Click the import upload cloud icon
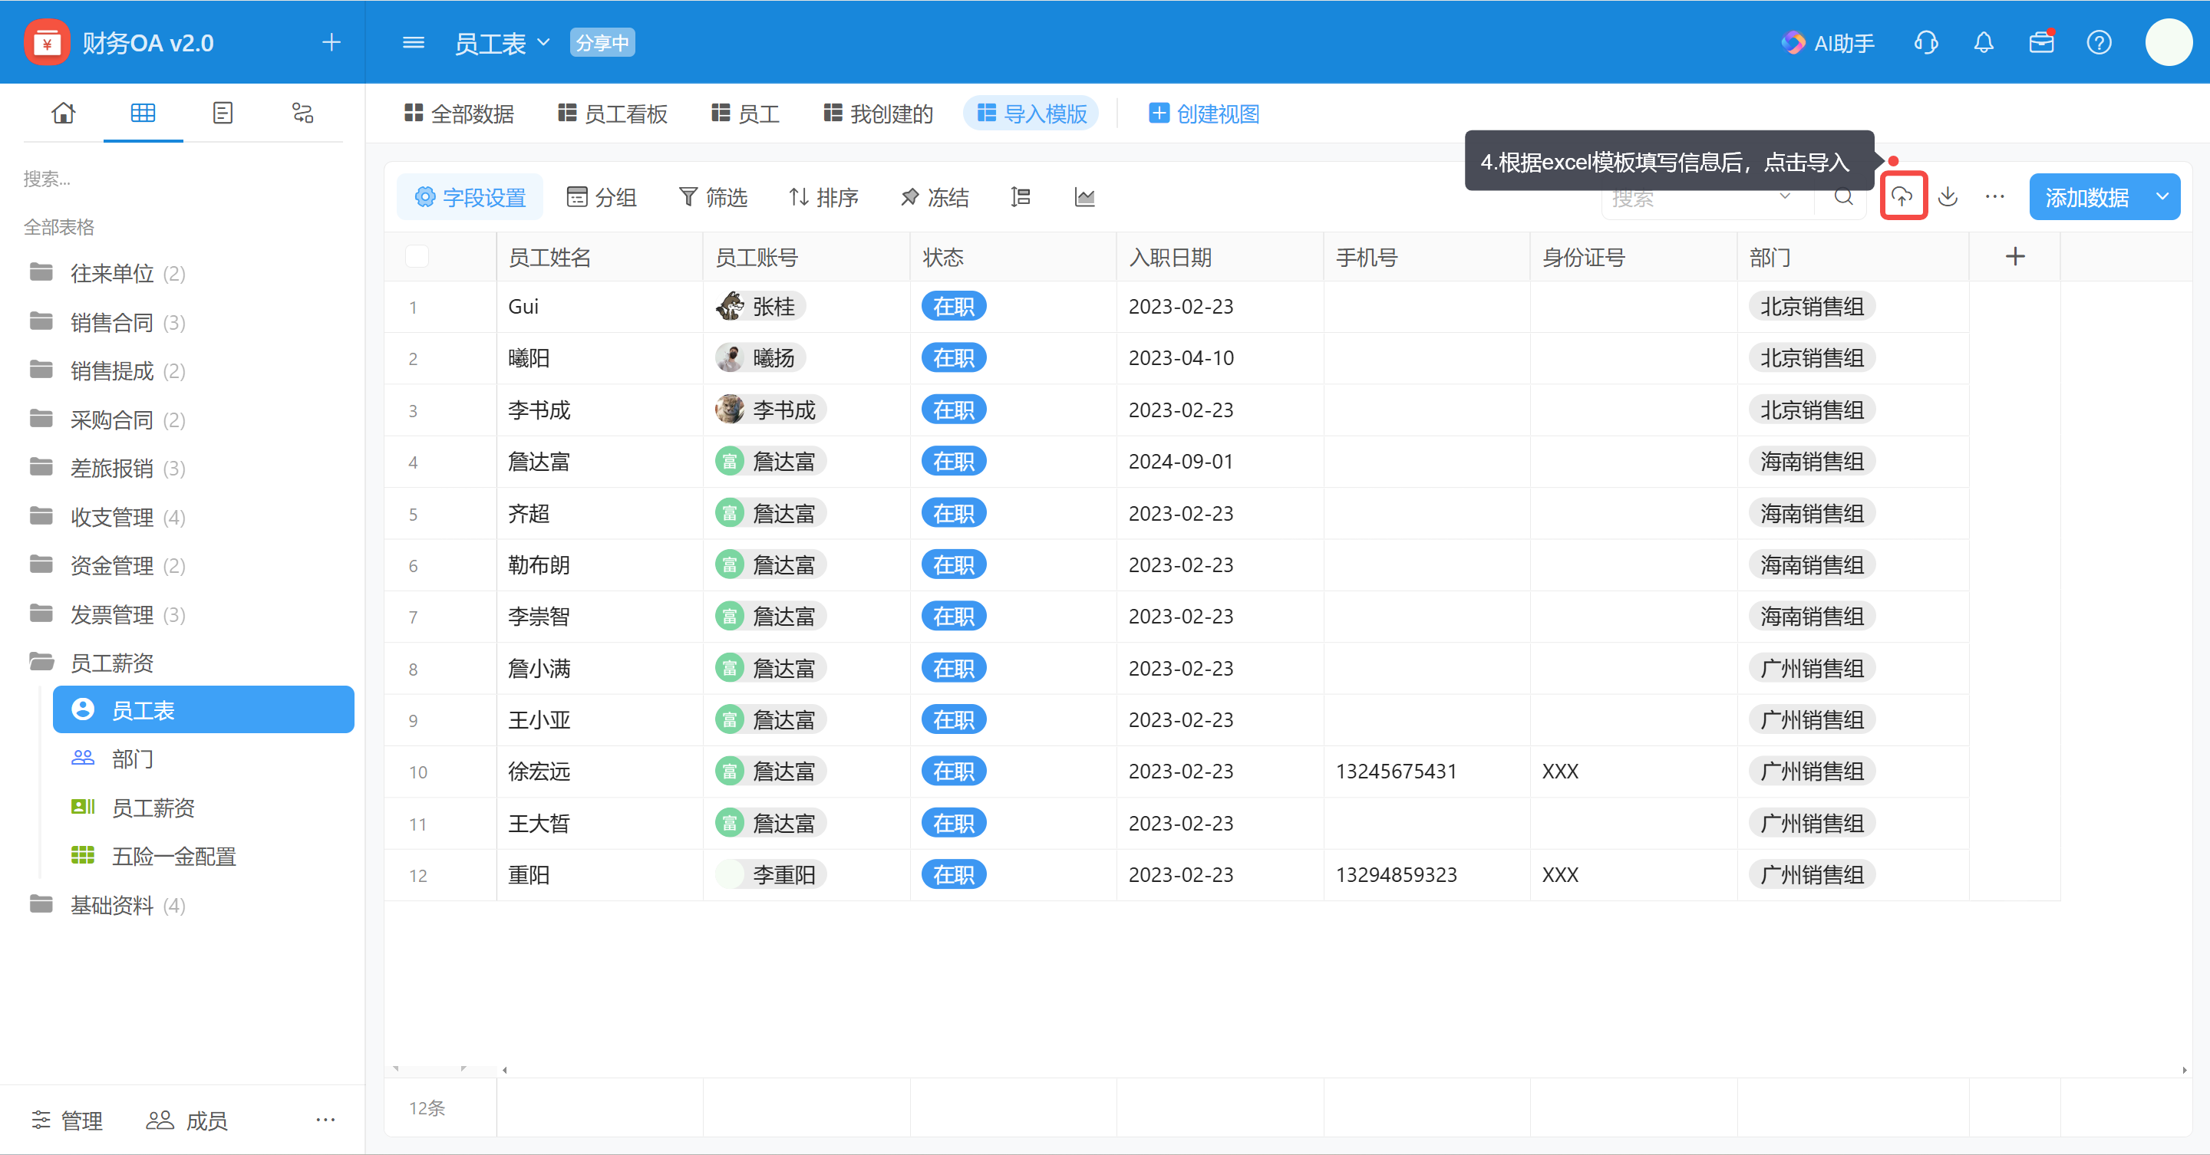The width and height of the screenshot is (2210, 1155). (1903, 196)
